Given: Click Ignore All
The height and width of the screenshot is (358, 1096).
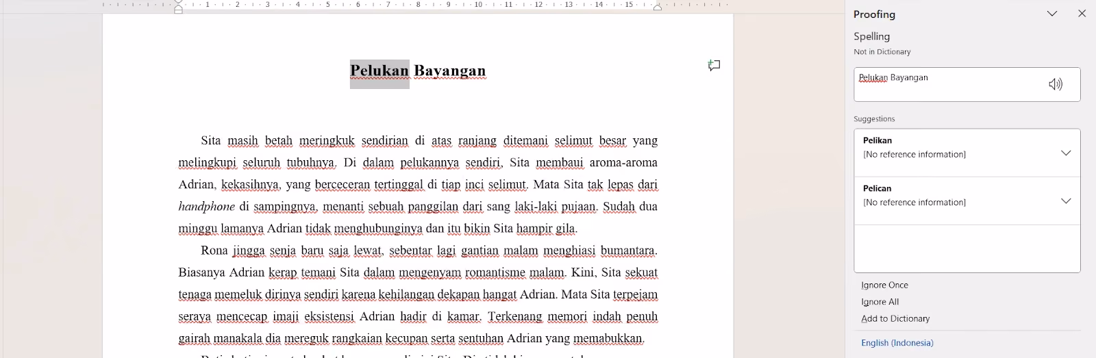Looking at the screenshot, I should [880, 302].
